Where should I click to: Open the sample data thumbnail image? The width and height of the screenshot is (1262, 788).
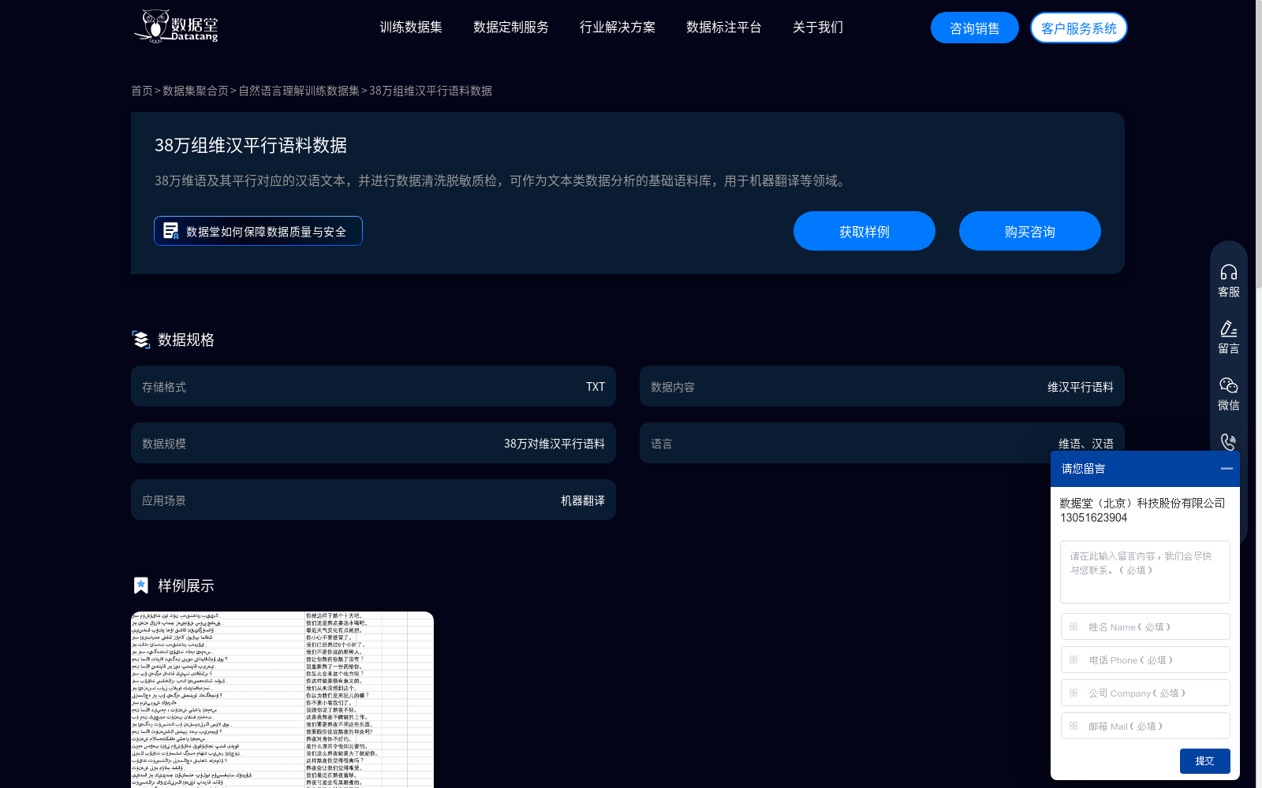[282, 700]
